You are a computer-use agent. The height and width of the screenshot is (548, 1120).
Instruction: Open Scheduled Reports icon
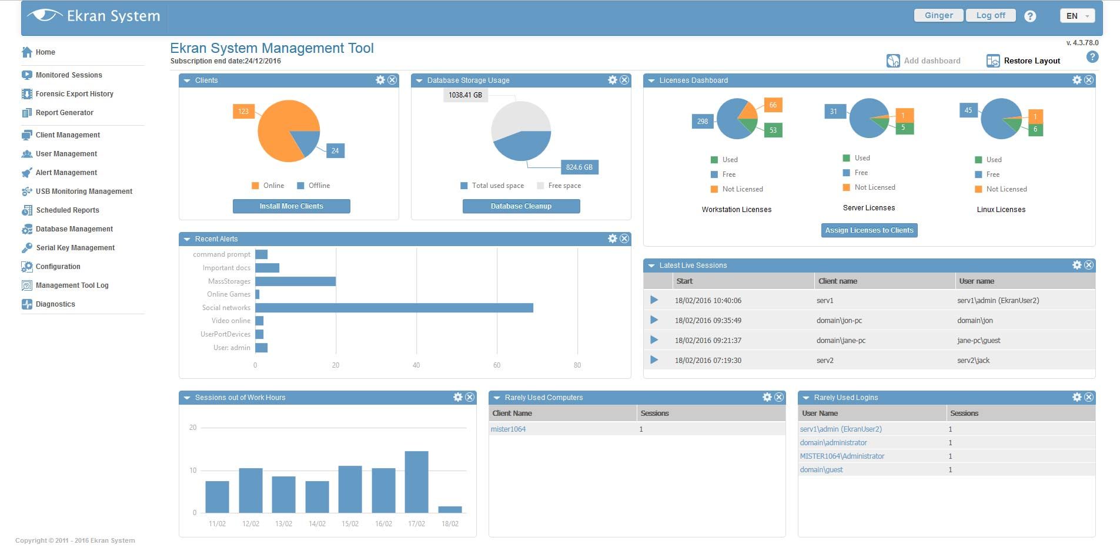coord(27,210)
